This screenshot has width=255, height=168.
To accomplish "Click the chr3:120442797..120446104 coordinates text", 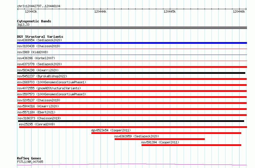I will point(39,6).
